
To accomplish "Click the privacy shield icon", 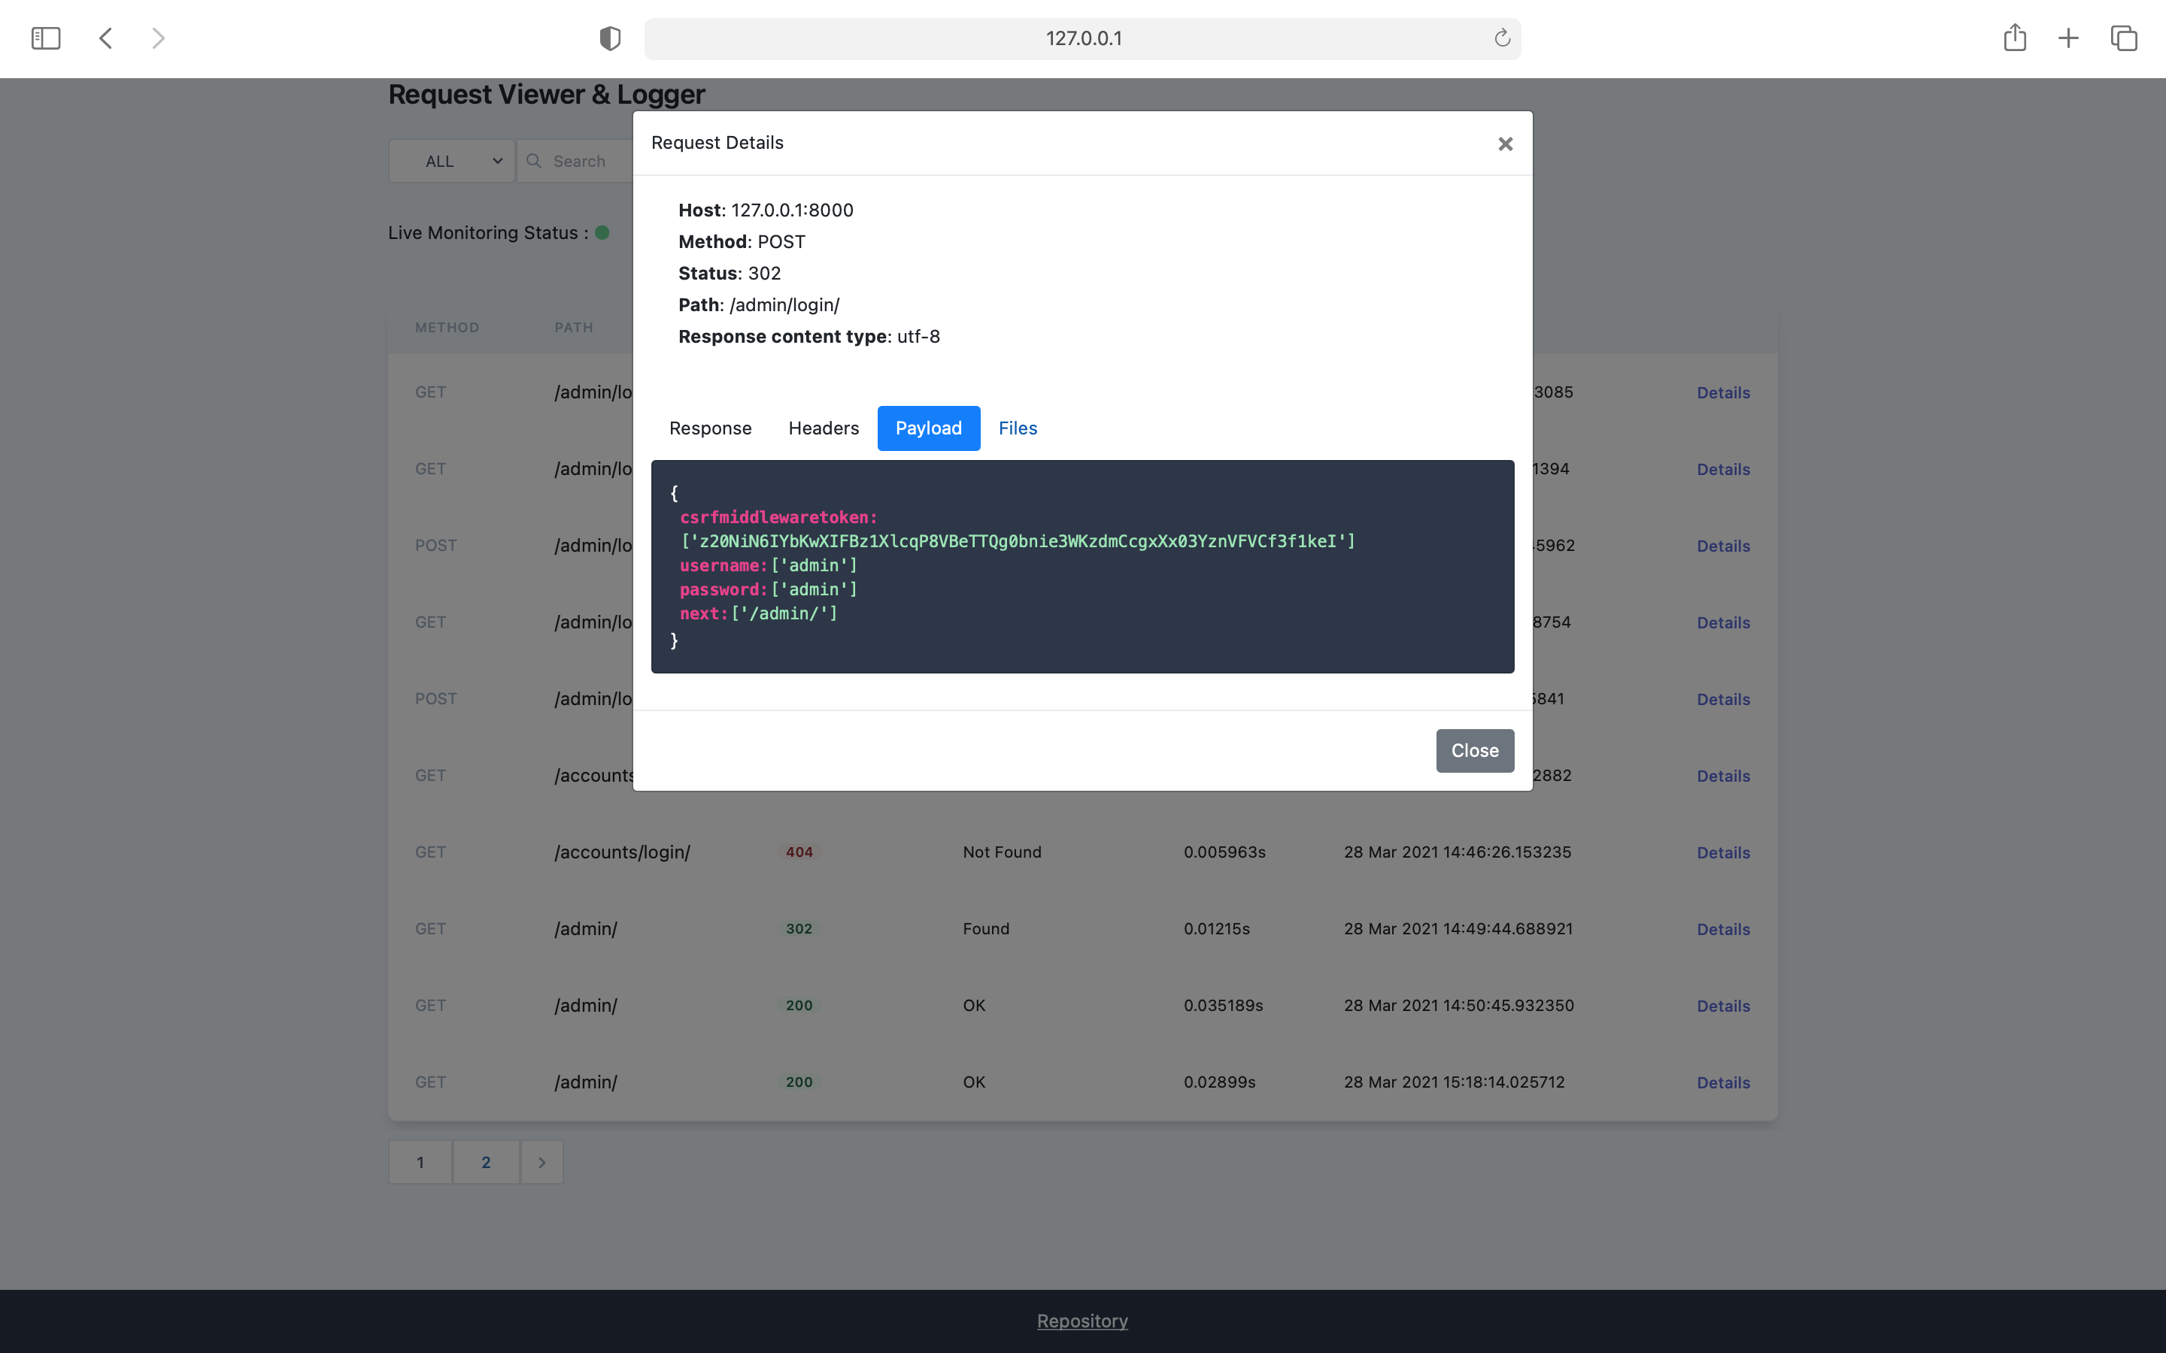I will coord(609,38).
